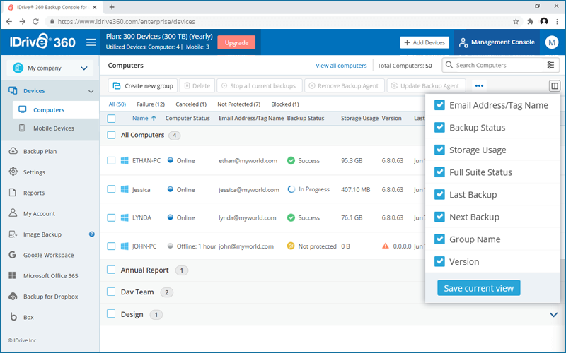Image resolution: width=566 pixels, height=353 pixels.
Task: Bookmark this page with the star icon
Action: pos(516,22)
